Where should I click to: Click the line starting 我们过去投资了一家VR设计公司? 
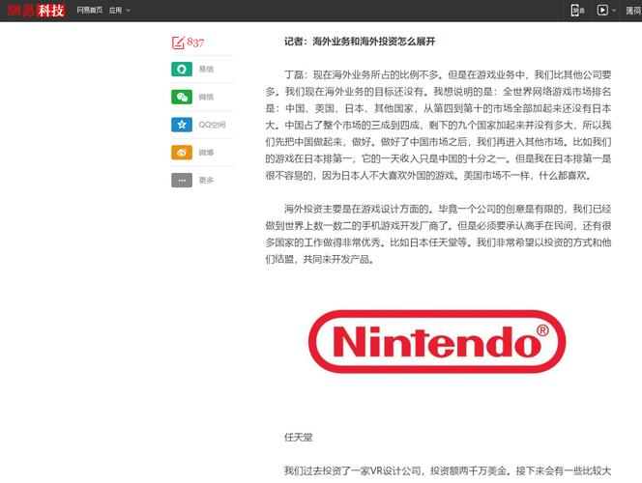click(448, 470)
